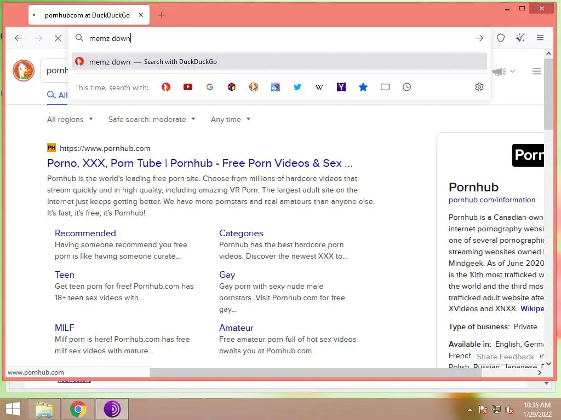The height and width of the screenshot is (420, 561).
Task: Open DuckDuckGo page side menu icon
Action: click(x=536, y=71)
